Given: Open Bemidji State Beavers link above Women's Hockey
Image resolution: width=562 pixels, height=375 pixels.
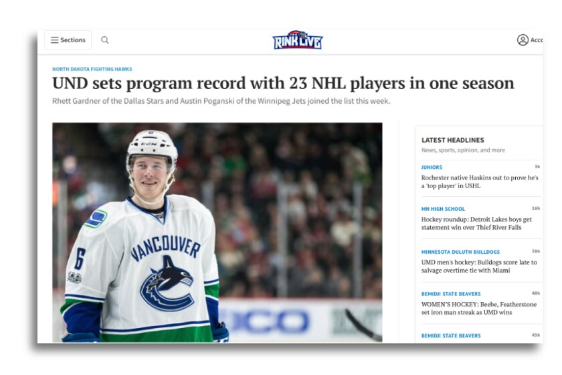Looking at the screenshot, I should [x=451, y=294].
